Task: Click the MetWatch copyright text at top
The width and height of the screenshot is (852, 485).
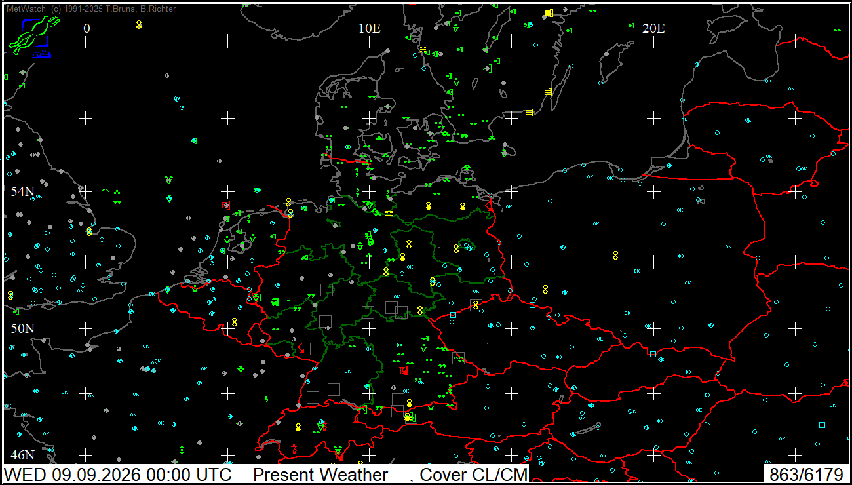Action: pos(91,9)
